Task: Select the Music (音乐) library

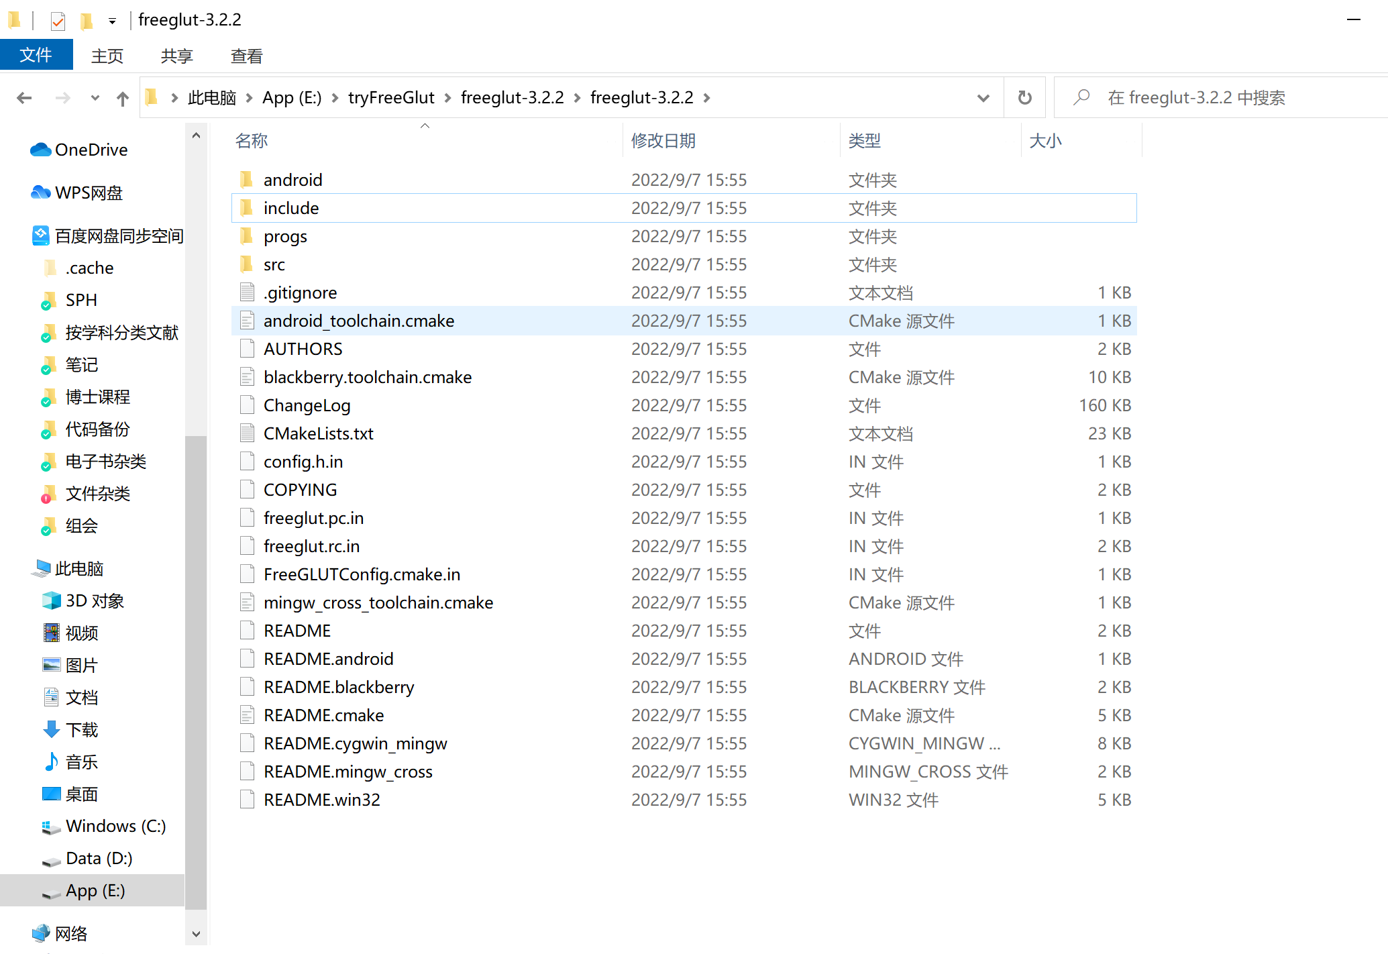Action: tap(81, 761)
